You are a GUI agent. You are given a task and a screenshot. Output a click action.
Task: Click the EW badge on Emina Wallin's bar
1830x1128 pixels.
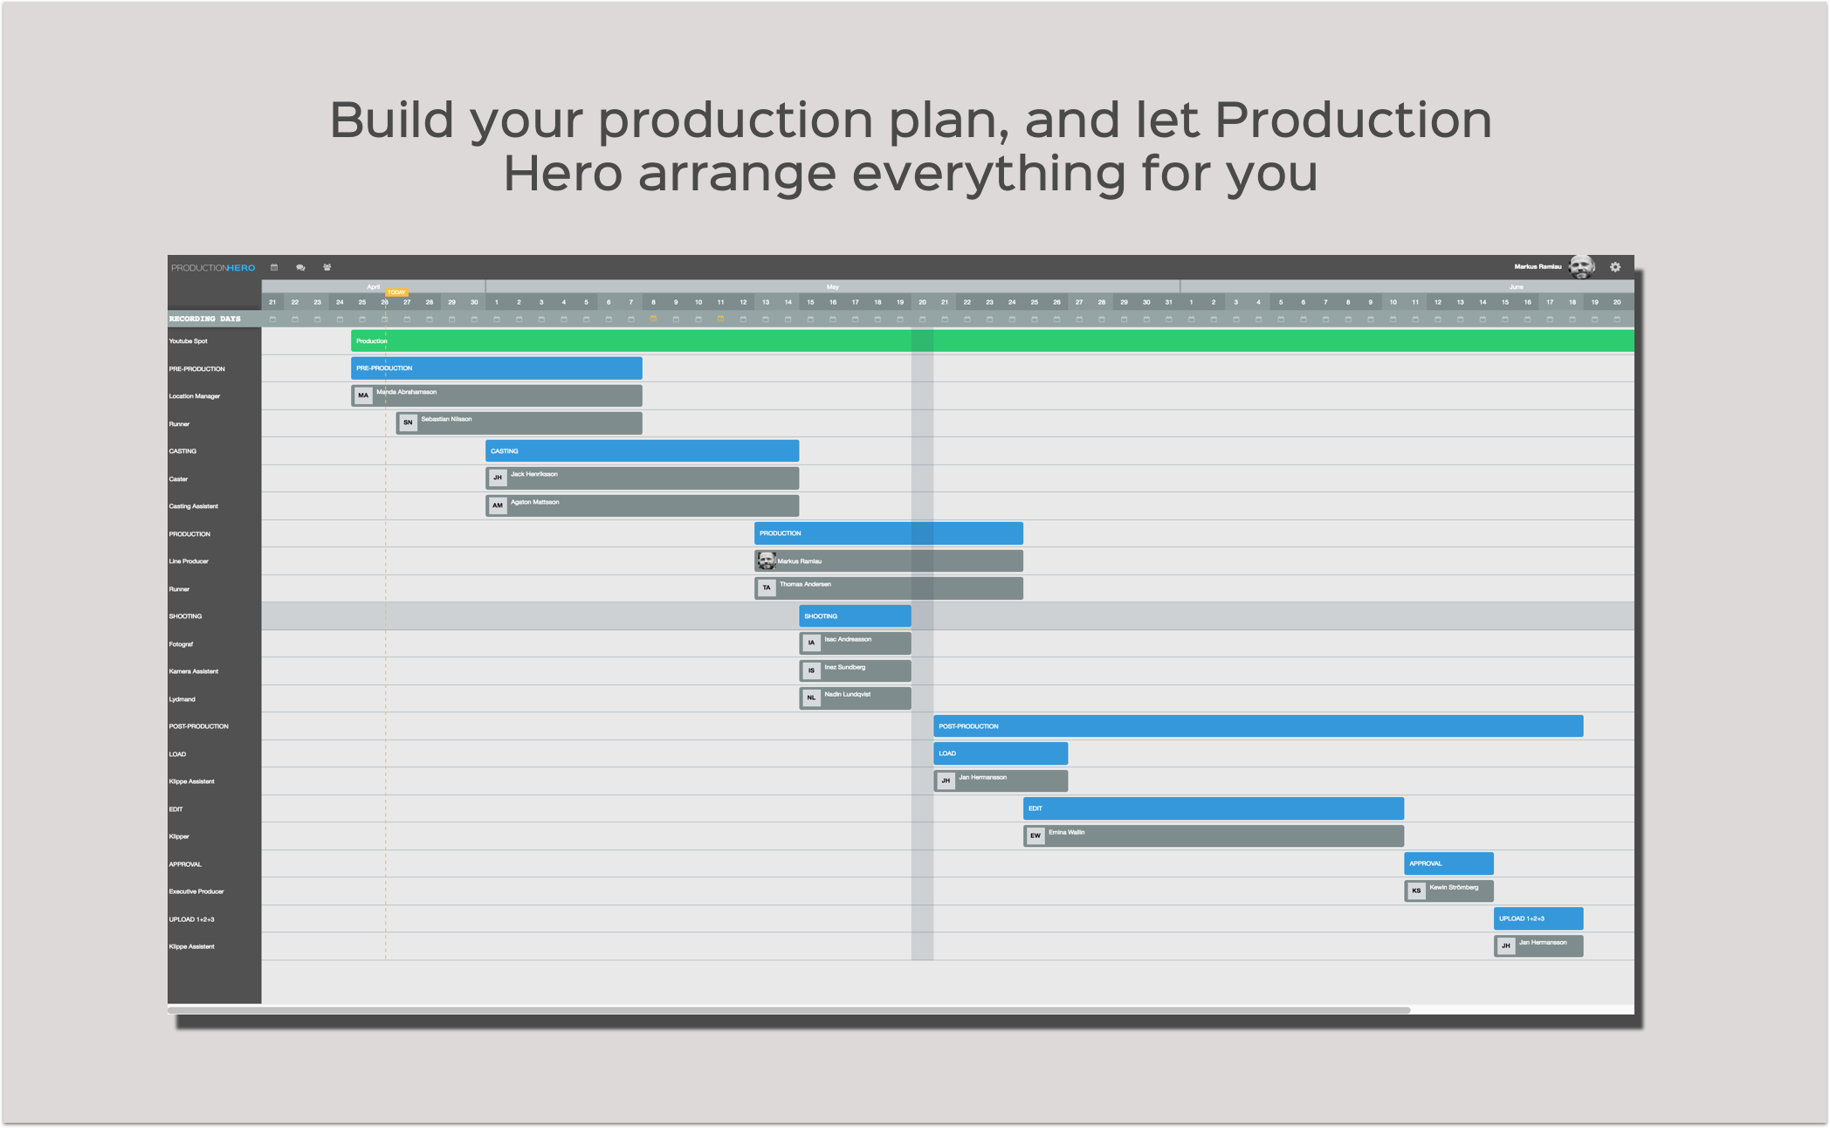click(1035, 836)
